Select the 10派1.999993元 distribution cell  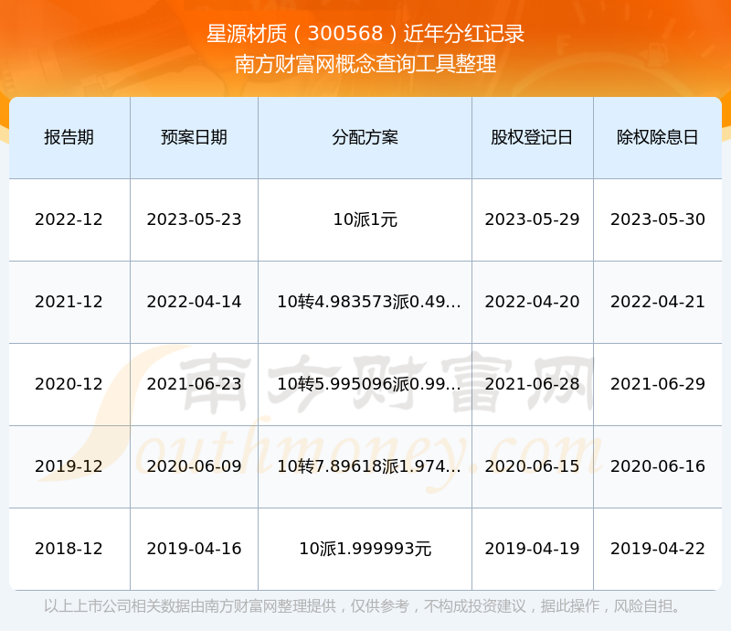pos(365,549)
